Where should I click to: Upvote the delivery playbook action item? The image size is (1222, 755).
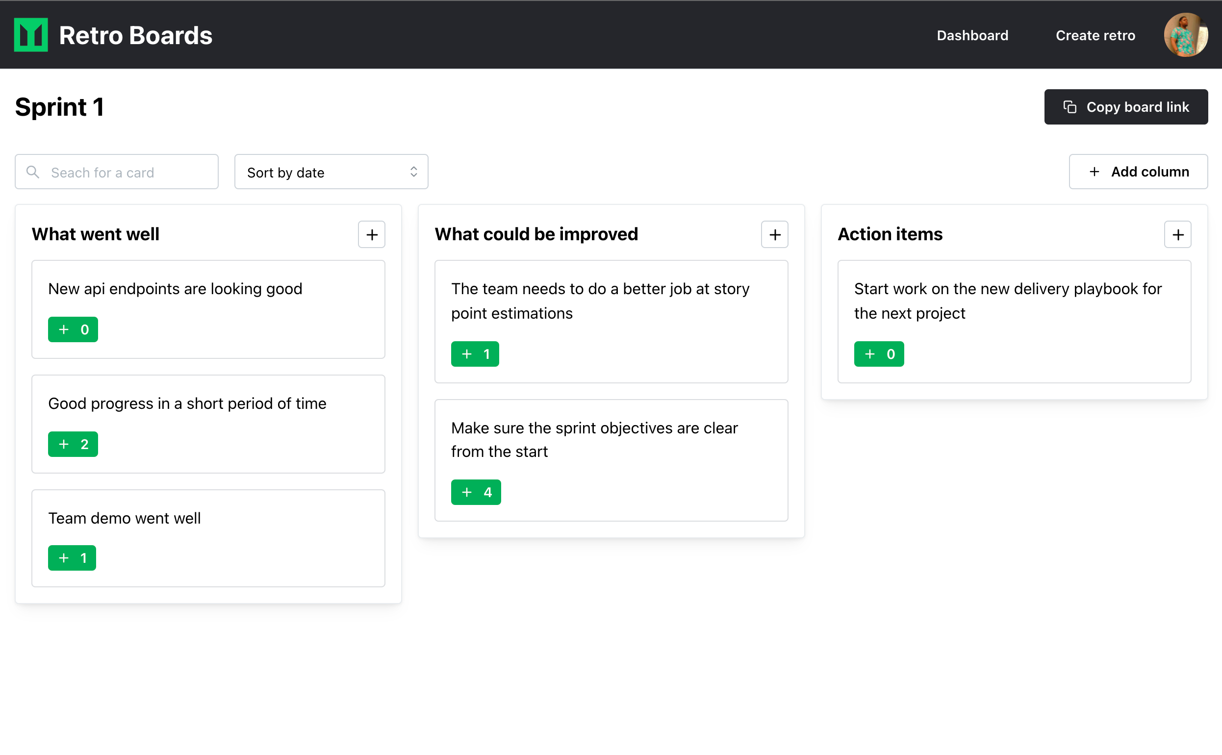click(878, 354)
